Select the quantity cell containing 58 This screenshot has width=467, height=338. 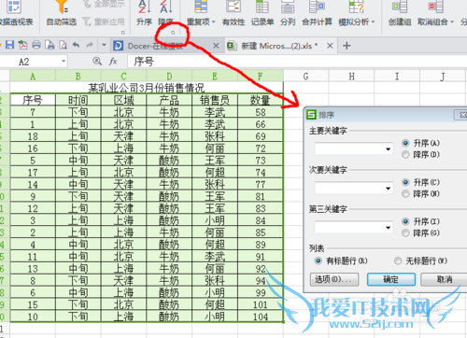[x=261, y=112]
